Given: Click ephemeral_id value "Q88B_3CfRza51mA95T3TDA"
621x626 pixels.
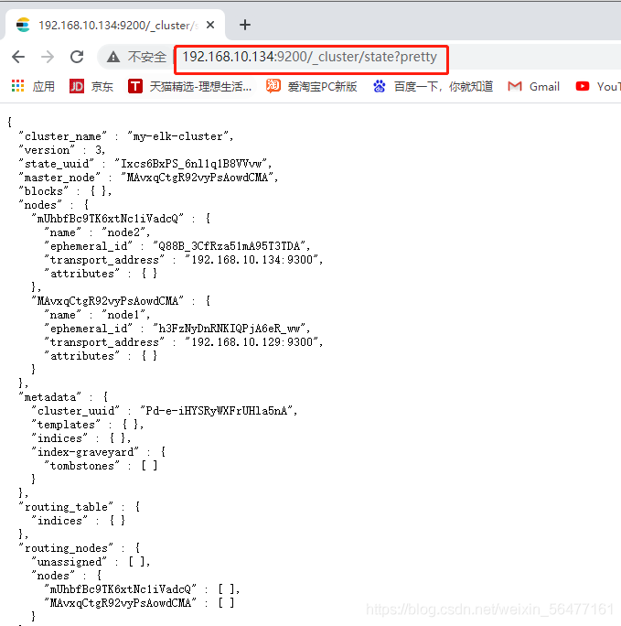Looking at the screenshot, I should pos(229,246).
